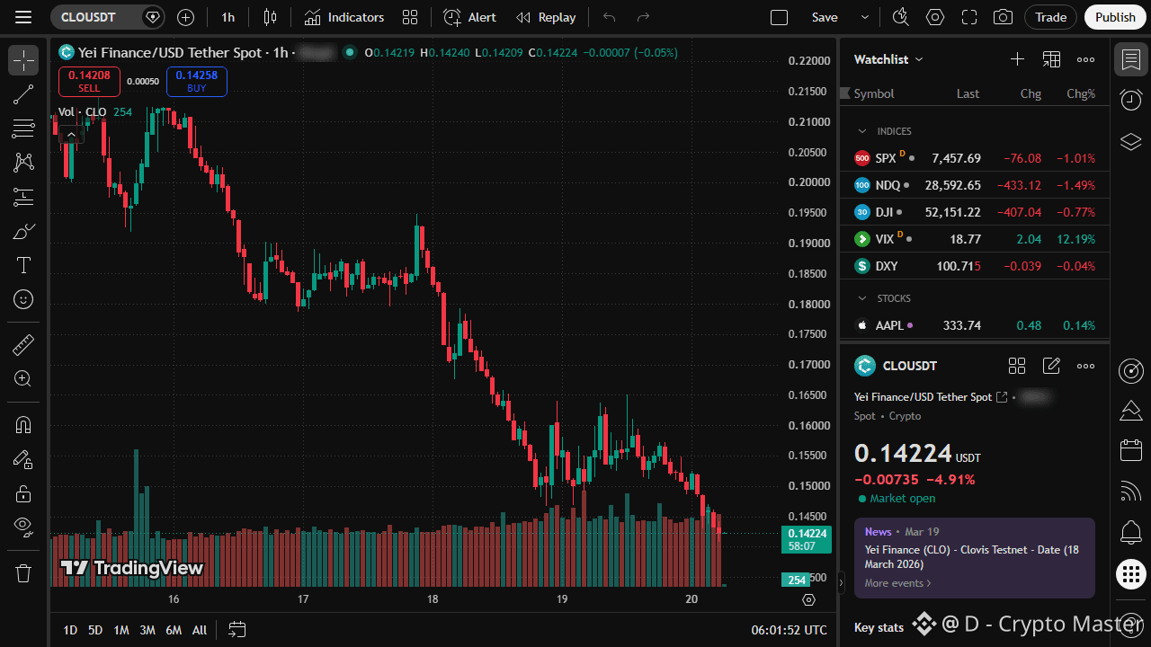Open the go to date calendar
Image resolution: width=1151 pixels, height=647 pixels.
coord(237,630)
